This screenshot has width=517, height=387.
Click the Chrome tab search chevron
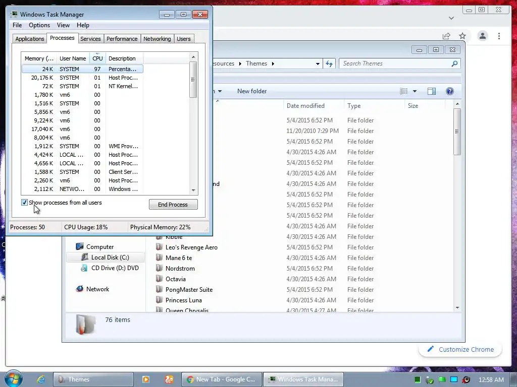coord(451,18)
